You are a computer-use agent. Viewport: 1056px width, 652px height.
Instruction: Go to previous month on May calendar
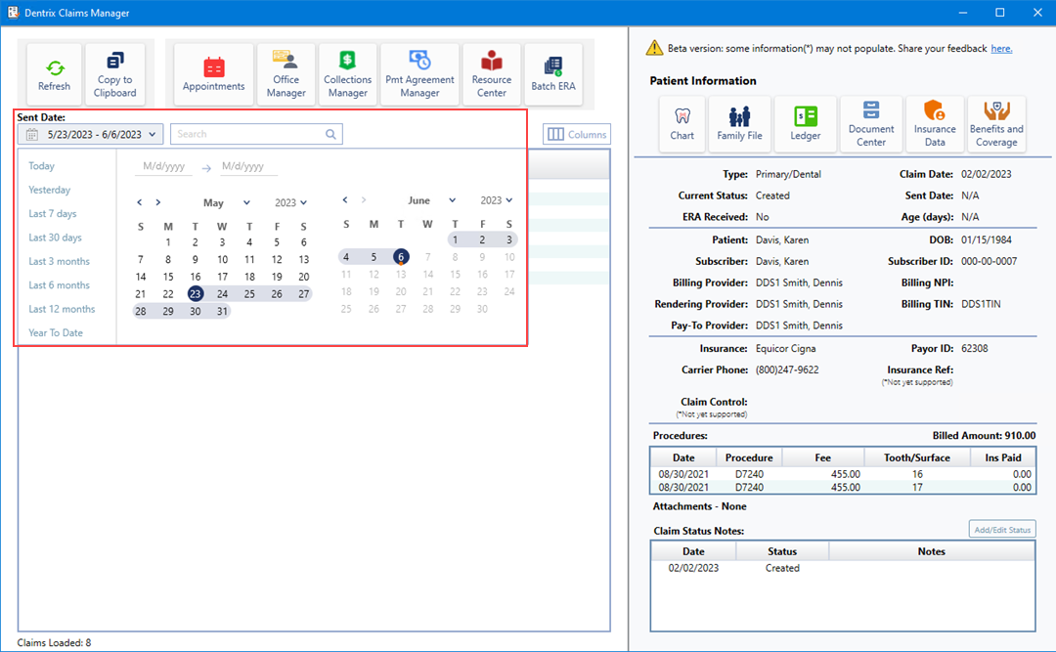(x=140, y=202)
